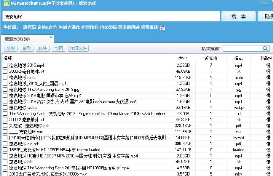This screenshot has height=176, width=273.
Task: Check the box for 流浪地球-old.pdf
Action: pos(5,144)
